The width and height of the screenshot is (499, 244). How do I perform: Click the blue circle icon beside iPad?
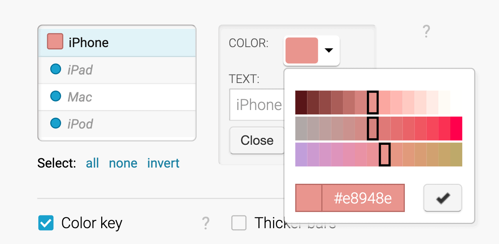click(56, 69)
